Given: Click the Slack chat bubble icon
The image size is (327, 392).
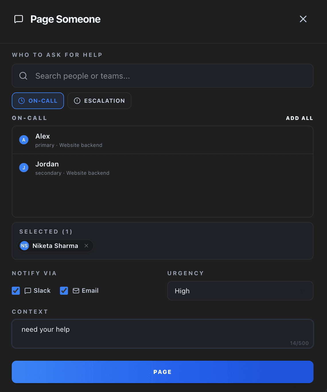Looking at the screenshot, I should click(x=28, y=290).
